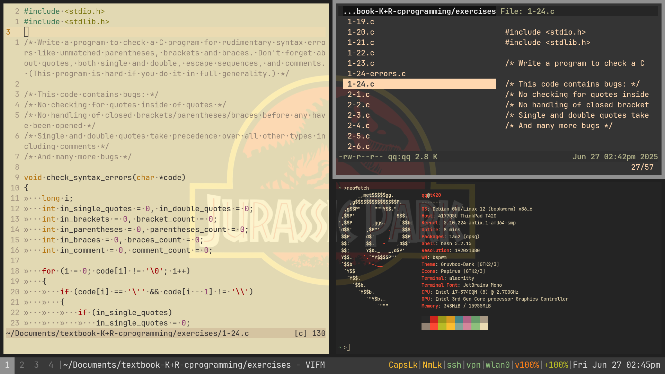Select highlighted file 1-24.c in Vifm
The width and height of the screenshot is (665, 374).
coord(419,84)
